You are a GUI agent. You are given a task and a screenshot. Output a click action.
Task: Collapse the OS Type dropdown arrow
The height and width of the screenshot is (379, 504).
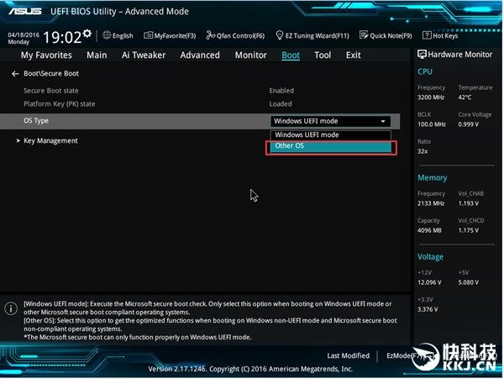(384, 122)
